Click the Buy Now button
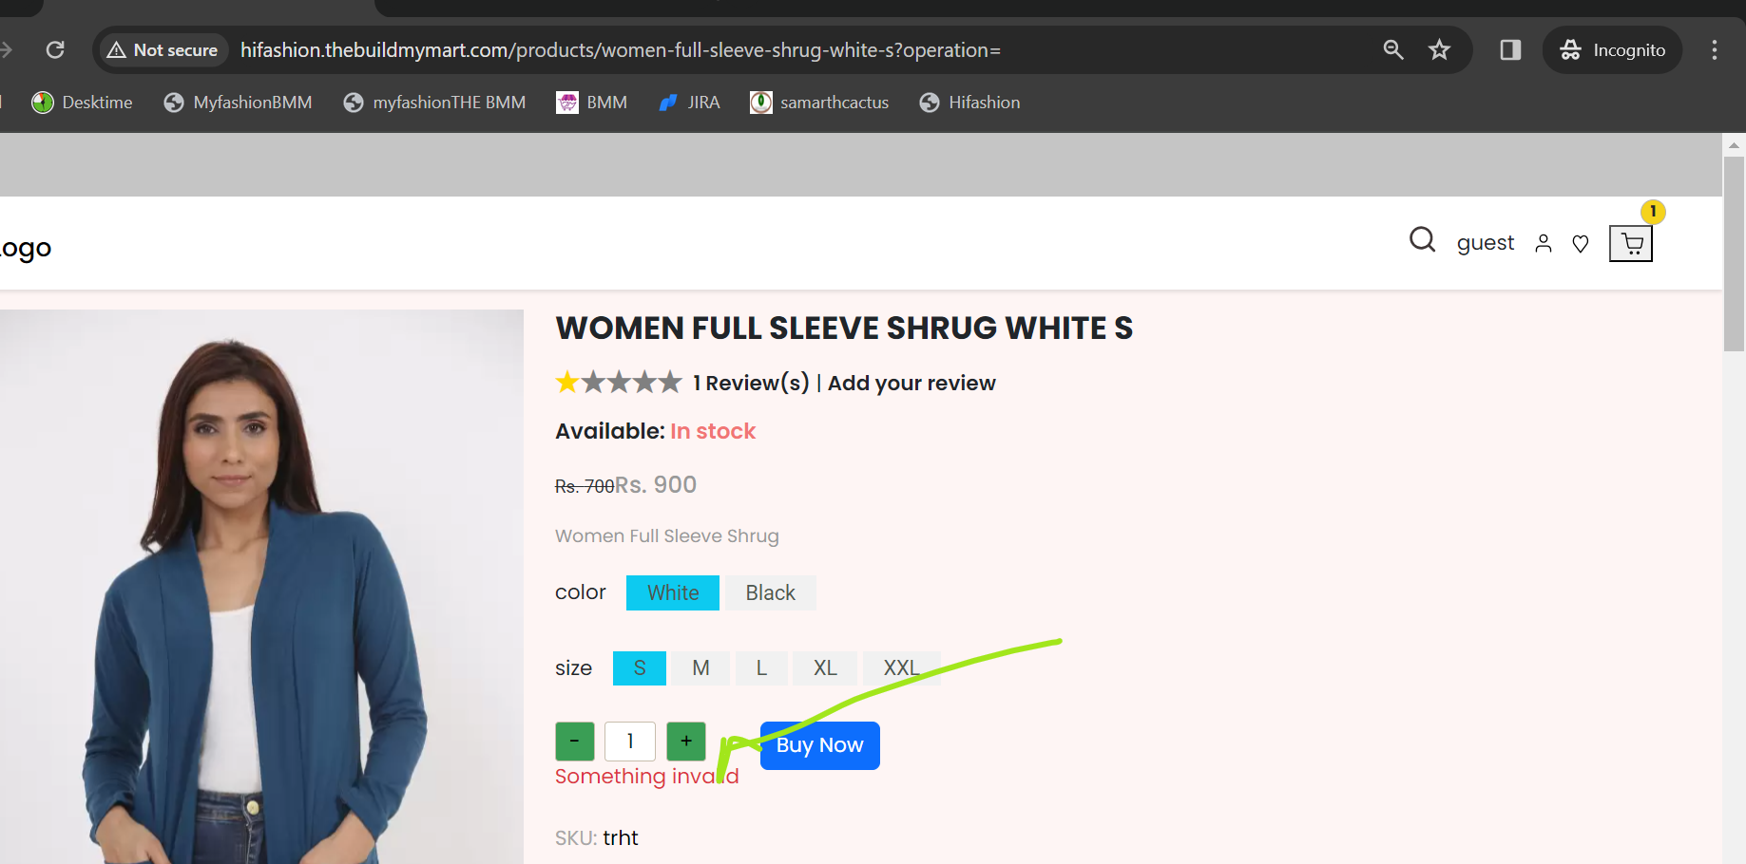1746x864 pixels. (820, 745)
